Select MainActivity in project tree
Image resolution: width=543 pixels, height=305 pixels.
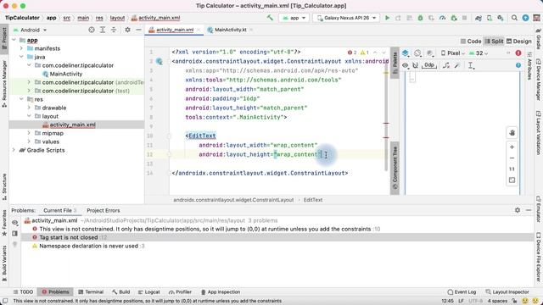point(66,74)
